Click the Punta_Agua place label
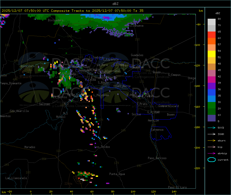The image size is (231, 195). pos(117,174)
